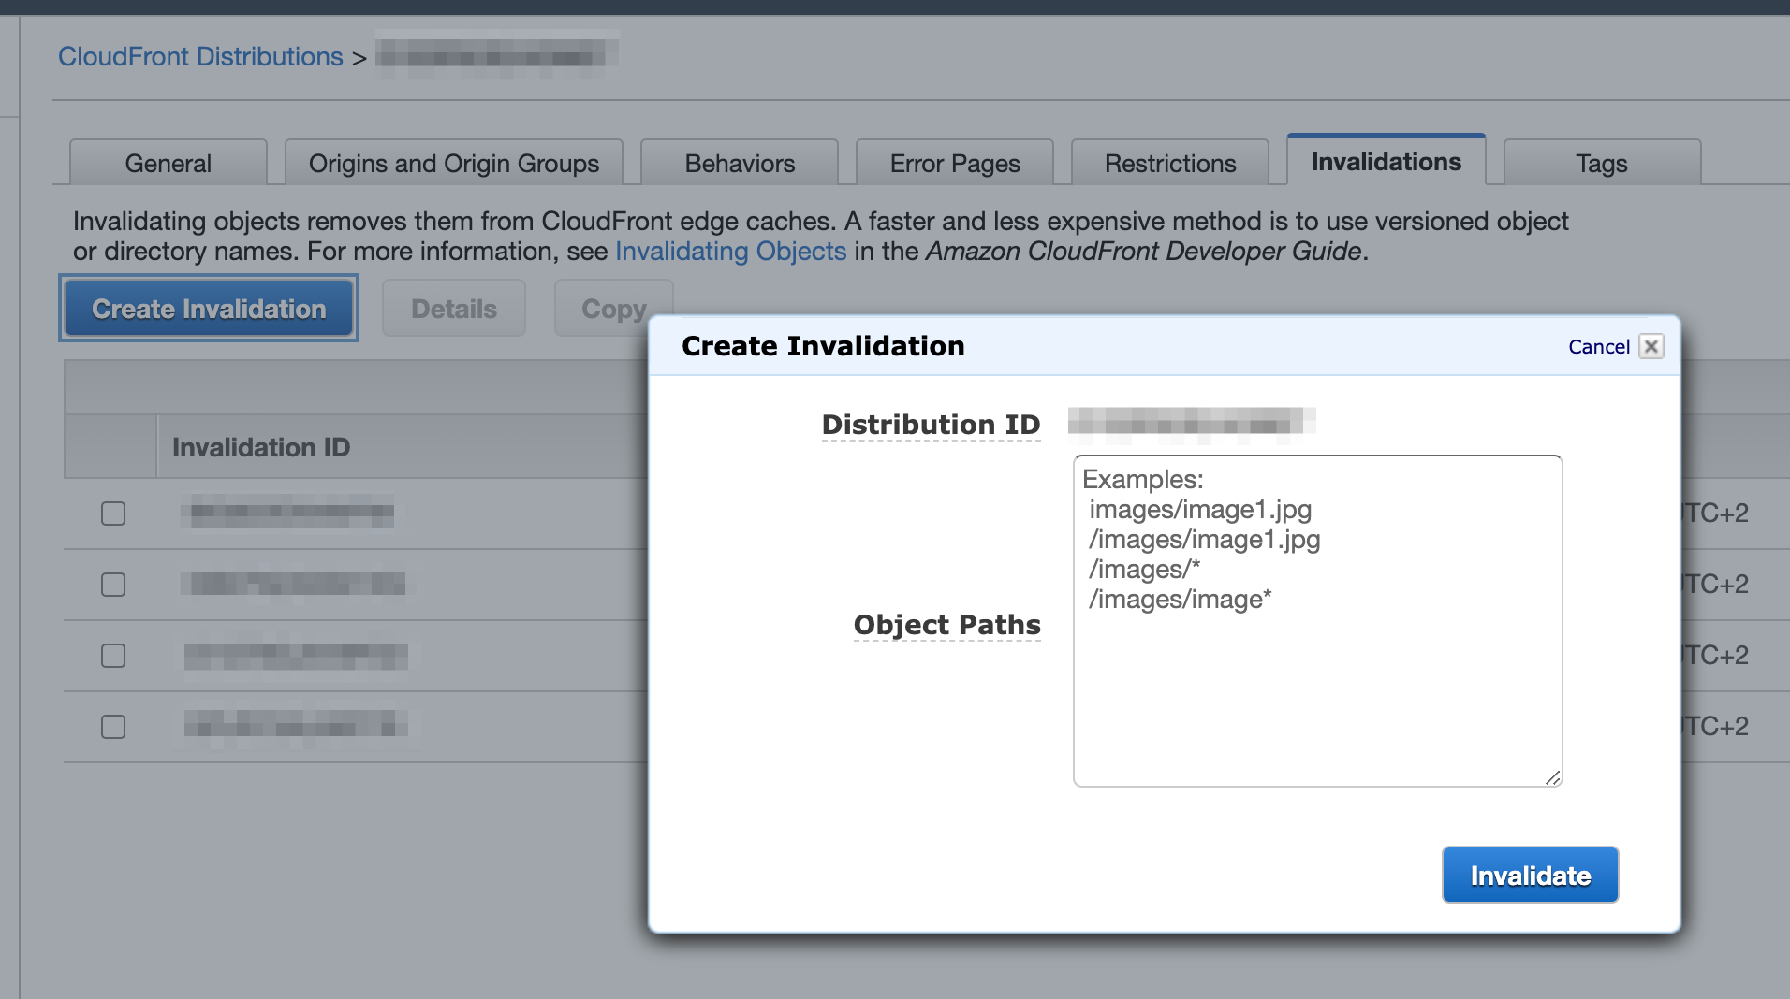
Task: Select the Behaviors tab
Action: (739, 163)
